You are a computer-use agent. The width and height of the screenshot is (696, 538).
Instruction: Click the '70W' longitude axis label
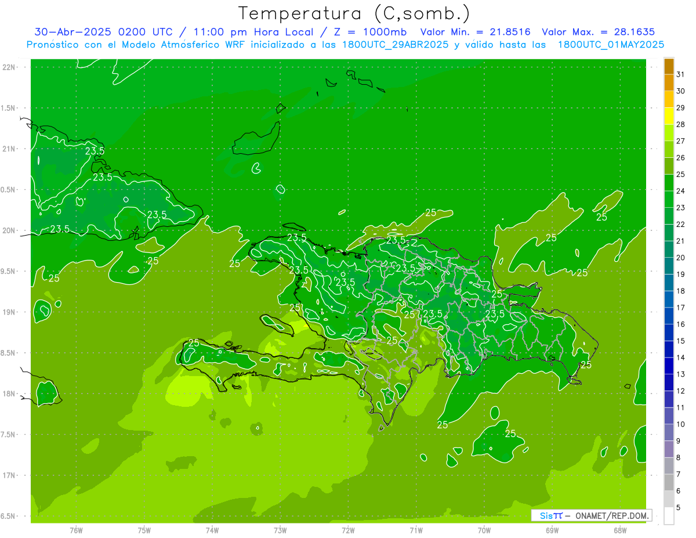[x=484, y=530]
